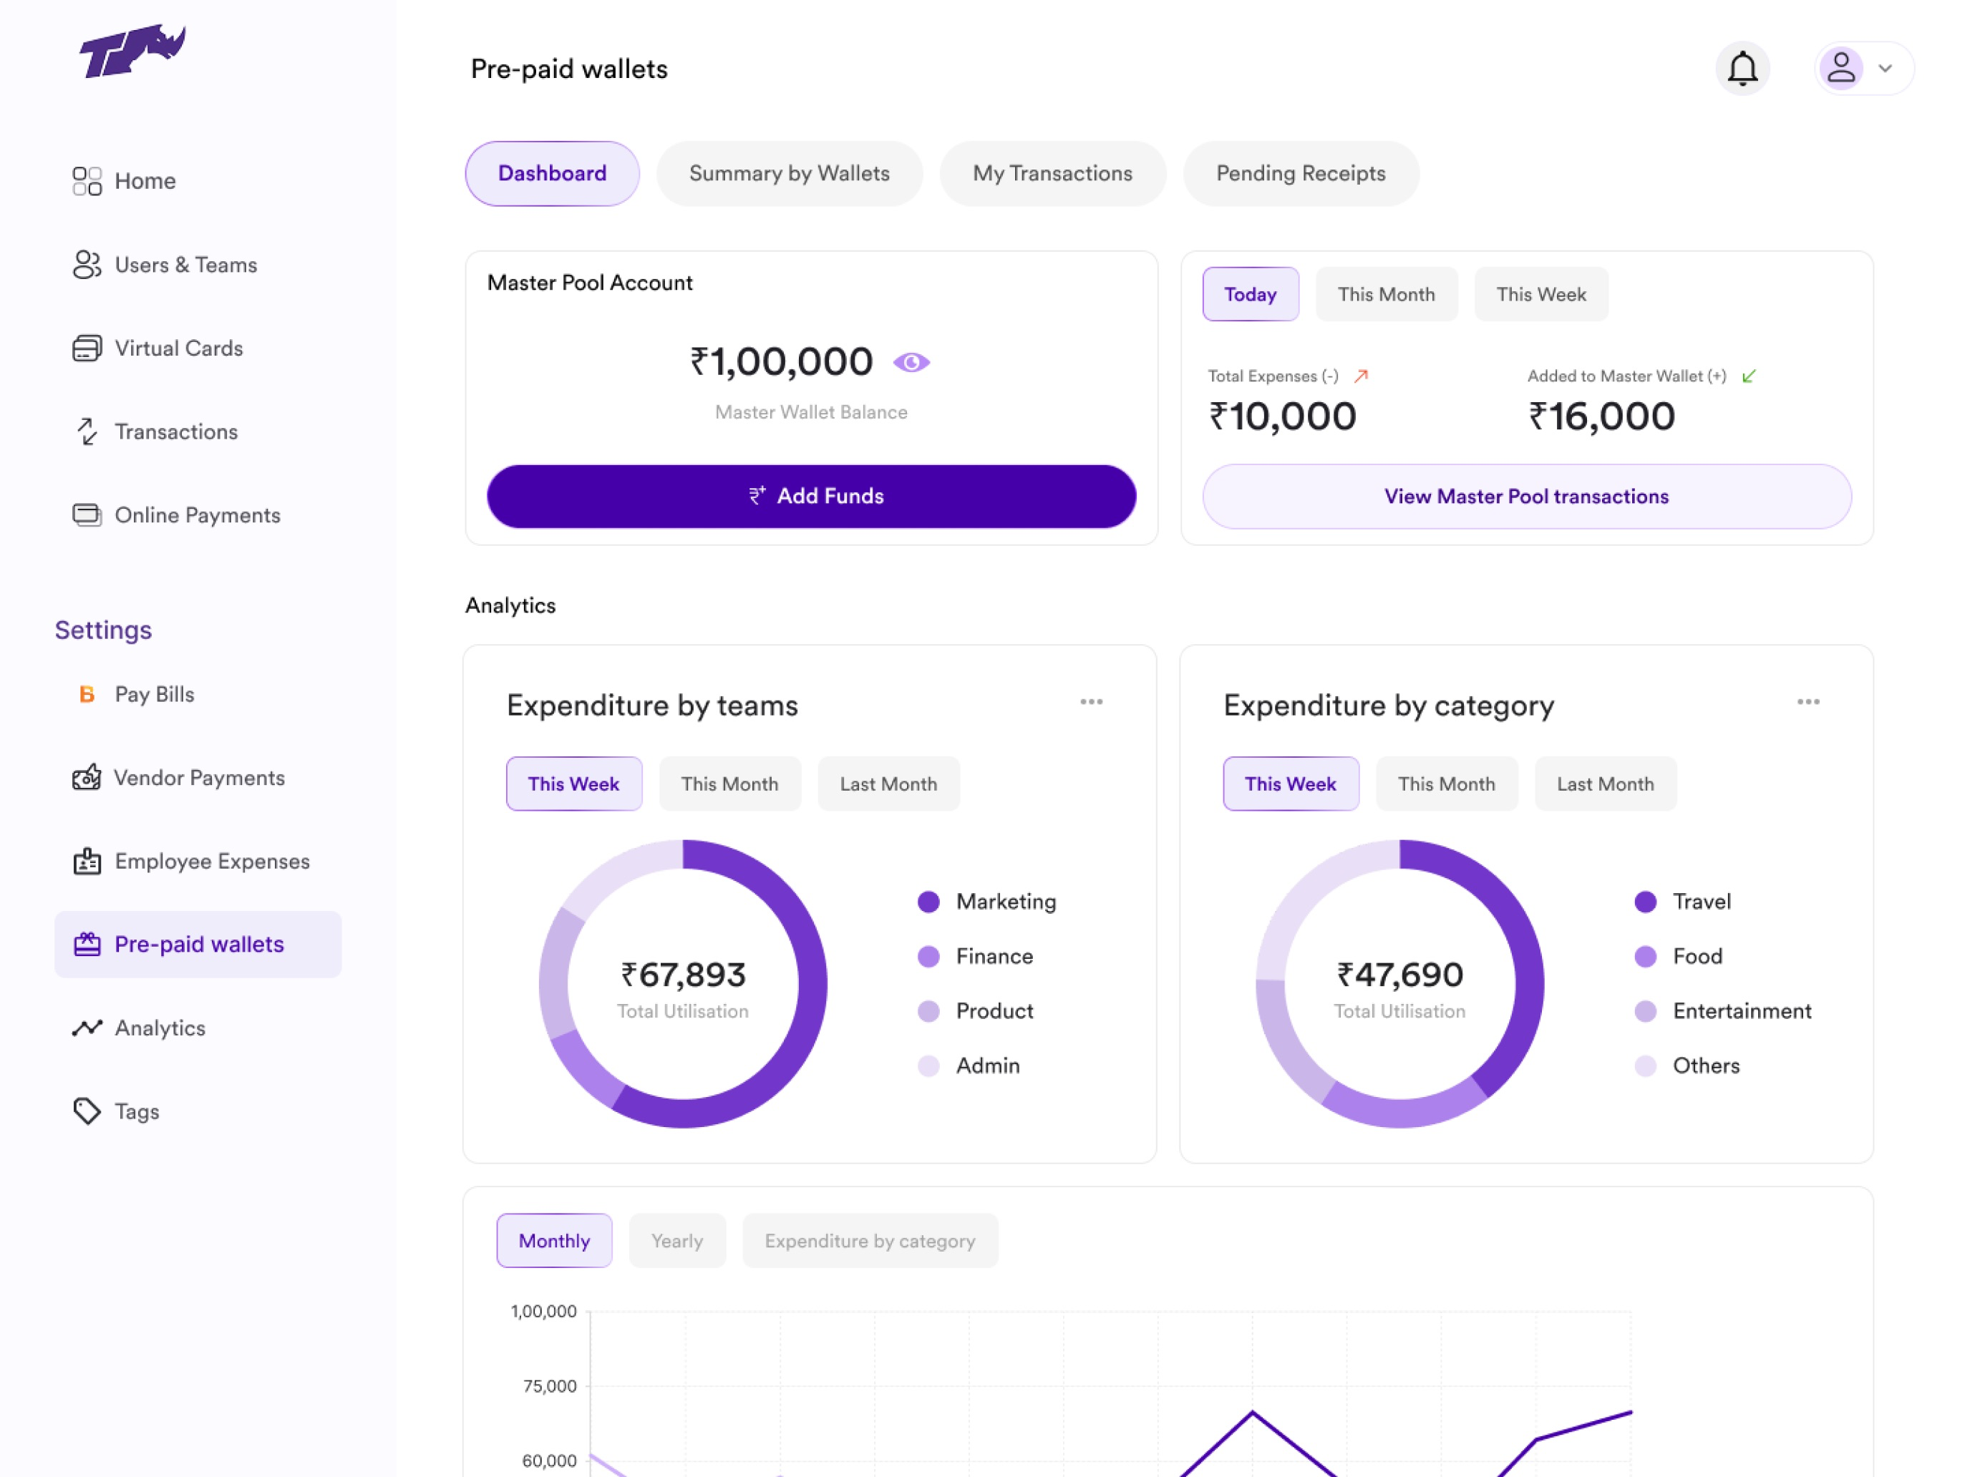Select This Week for Expenditure by category
Image resolution: width=1970 pixels, height=1477 pixels.
1291,784
